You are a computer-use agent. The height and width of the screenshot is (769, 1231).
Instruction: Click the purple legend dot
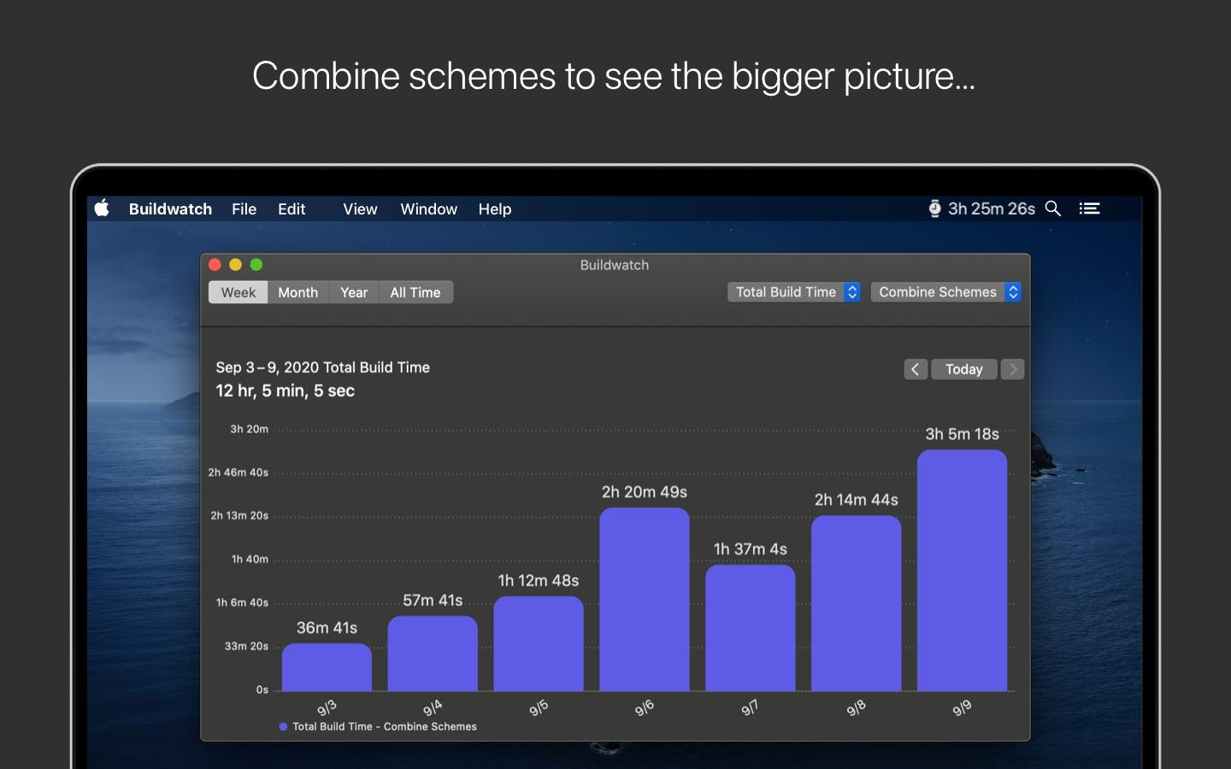point(283,727)
